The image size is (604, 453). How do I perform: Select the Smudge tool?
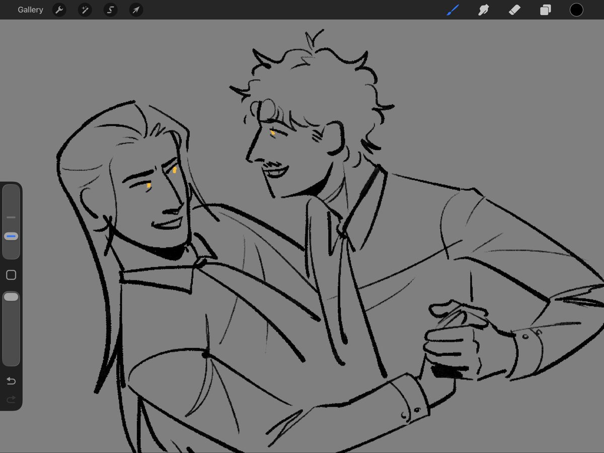(484, 10)
